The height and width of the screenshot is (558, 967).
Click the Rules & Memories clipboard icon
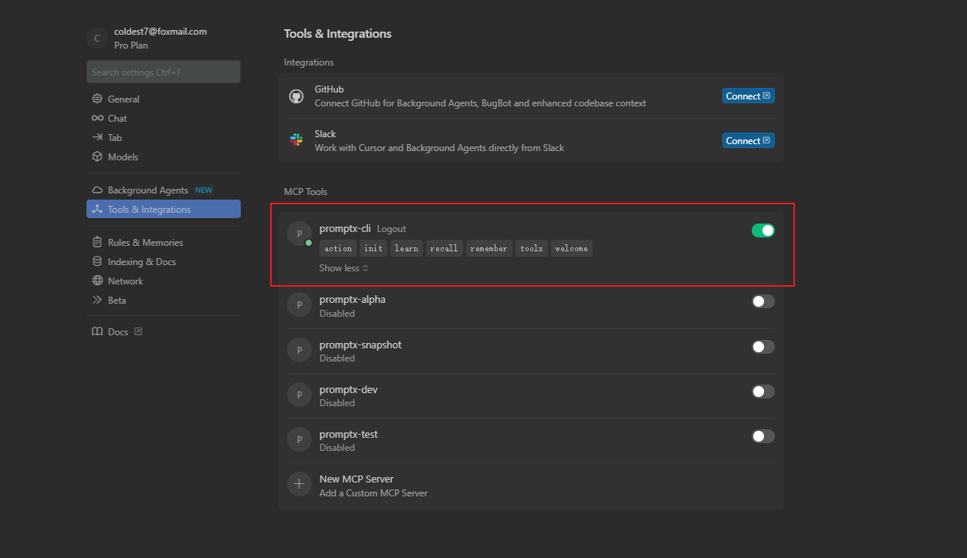[x=97, y=242]
